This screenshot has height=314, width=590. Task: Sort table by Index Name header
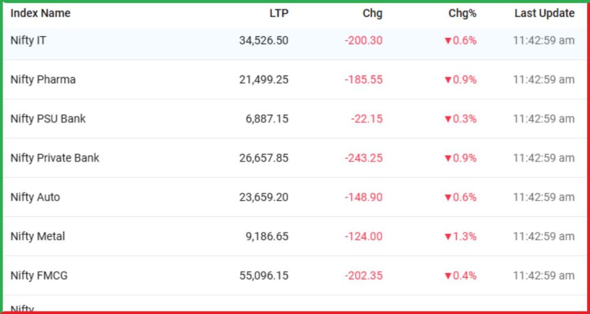[40, 14]
